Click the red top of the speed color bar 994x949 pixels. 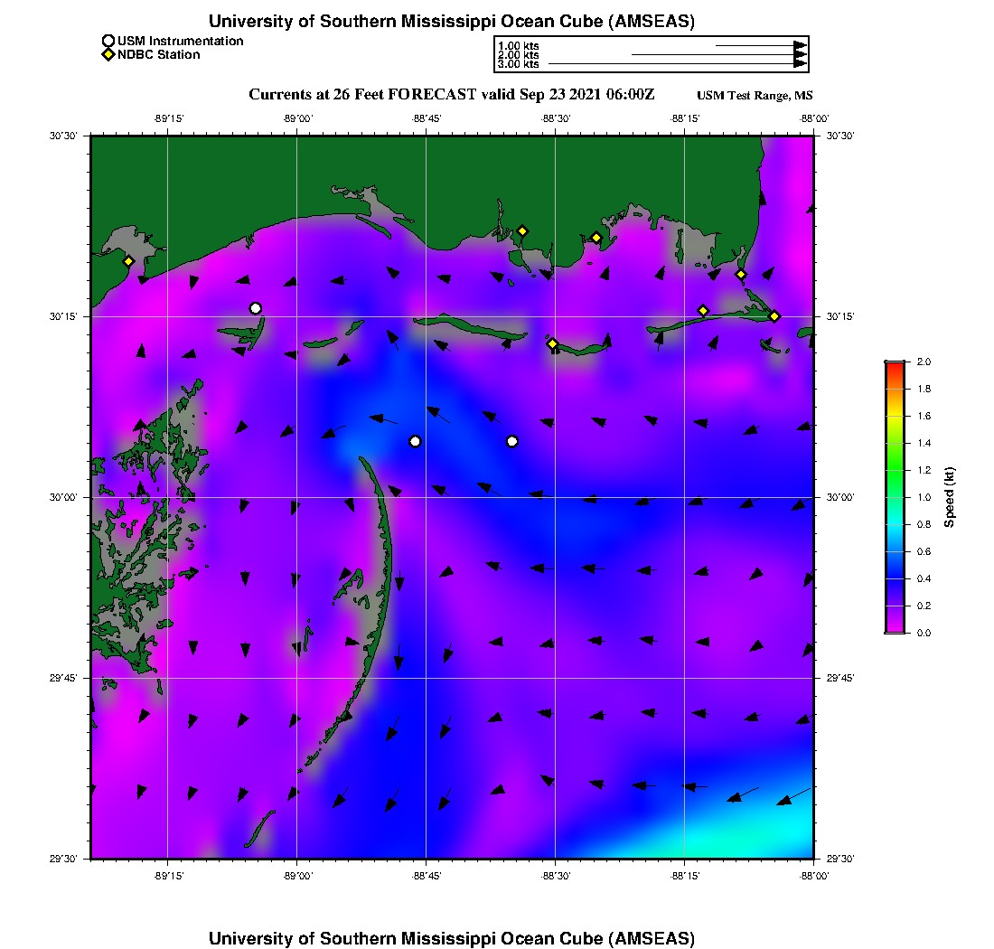[x=895, y=364]
